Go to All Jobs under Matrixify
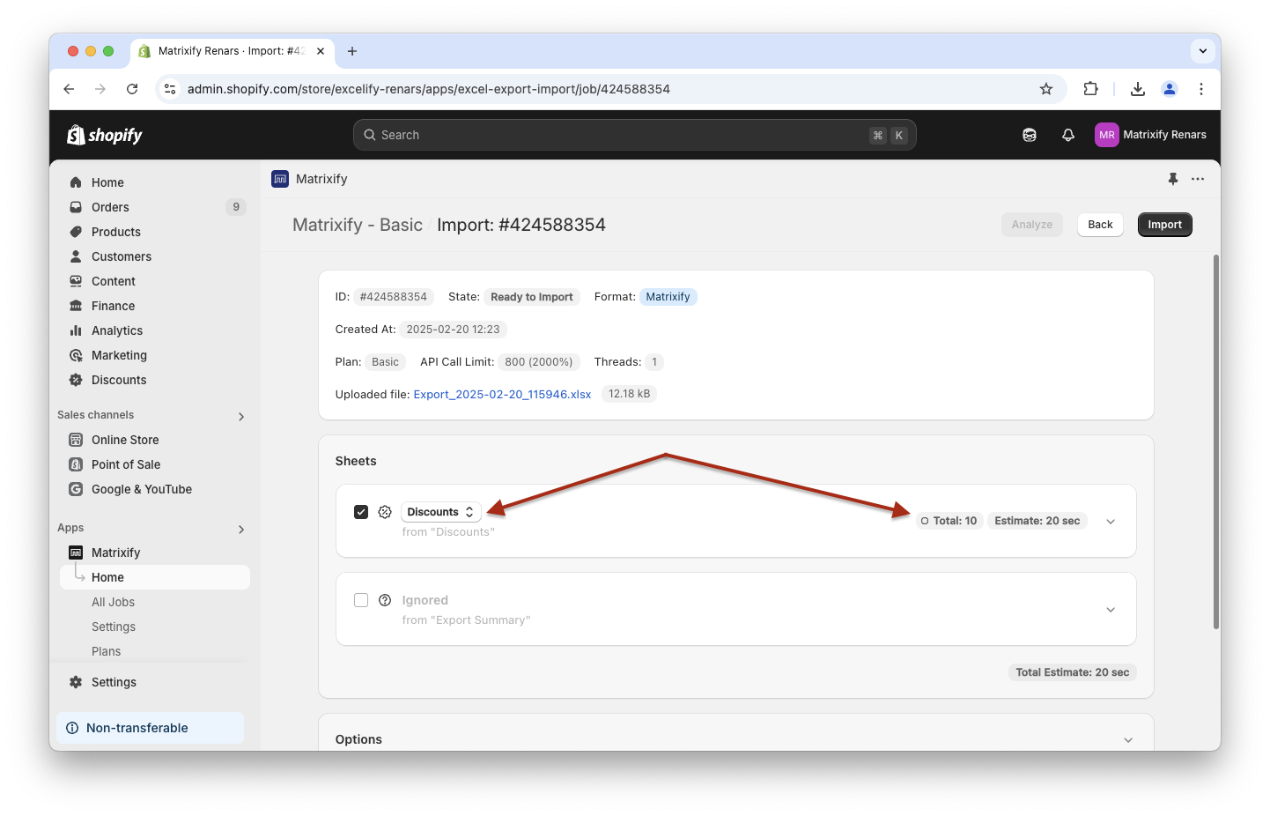Viewport: 1270px width, 816px height. click(113, 602)
